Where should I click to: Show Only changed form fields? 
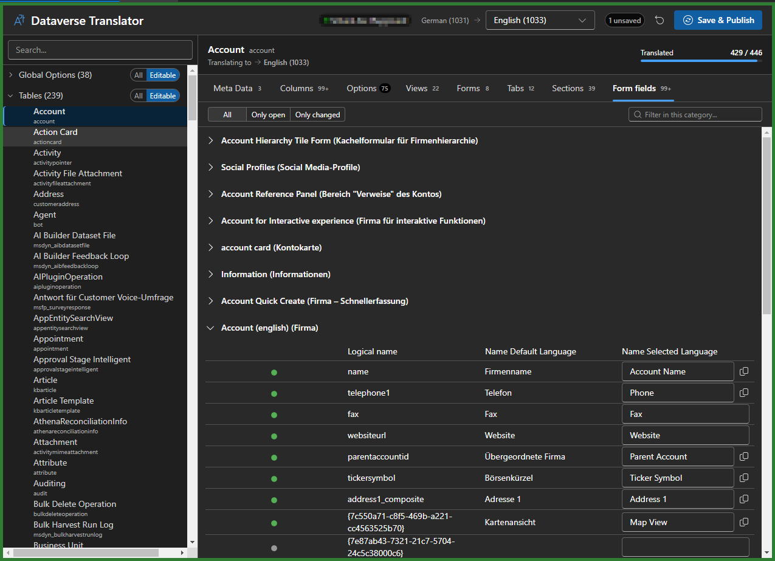[317, 115]
